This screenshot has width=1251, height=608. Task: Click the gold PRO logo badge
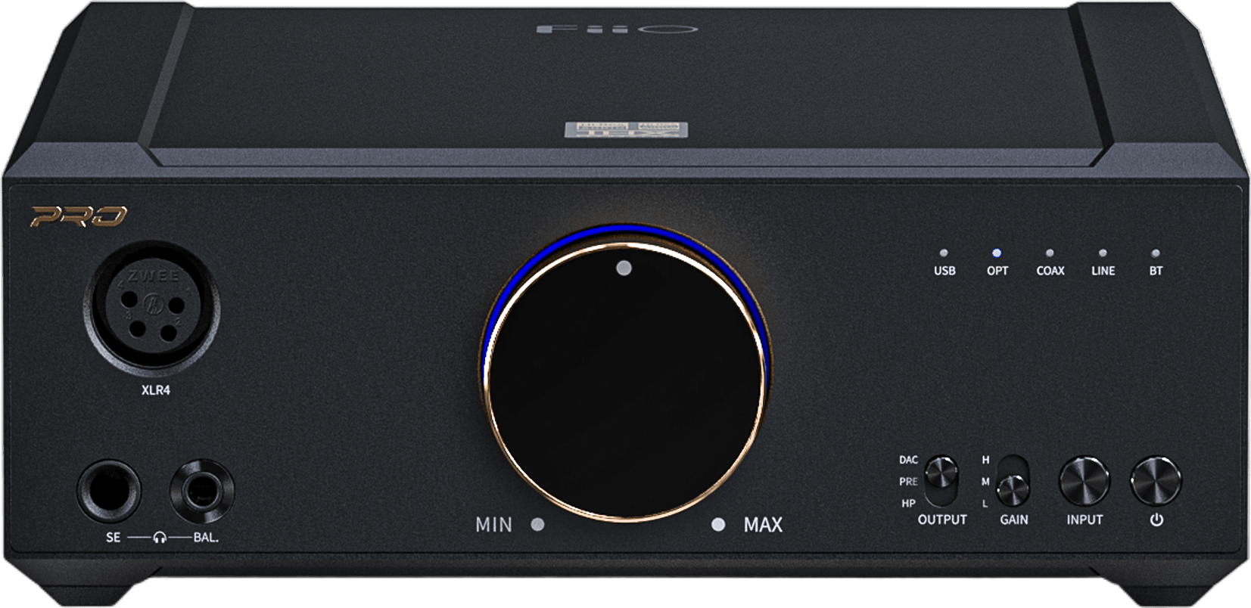(x=79, y=217)
